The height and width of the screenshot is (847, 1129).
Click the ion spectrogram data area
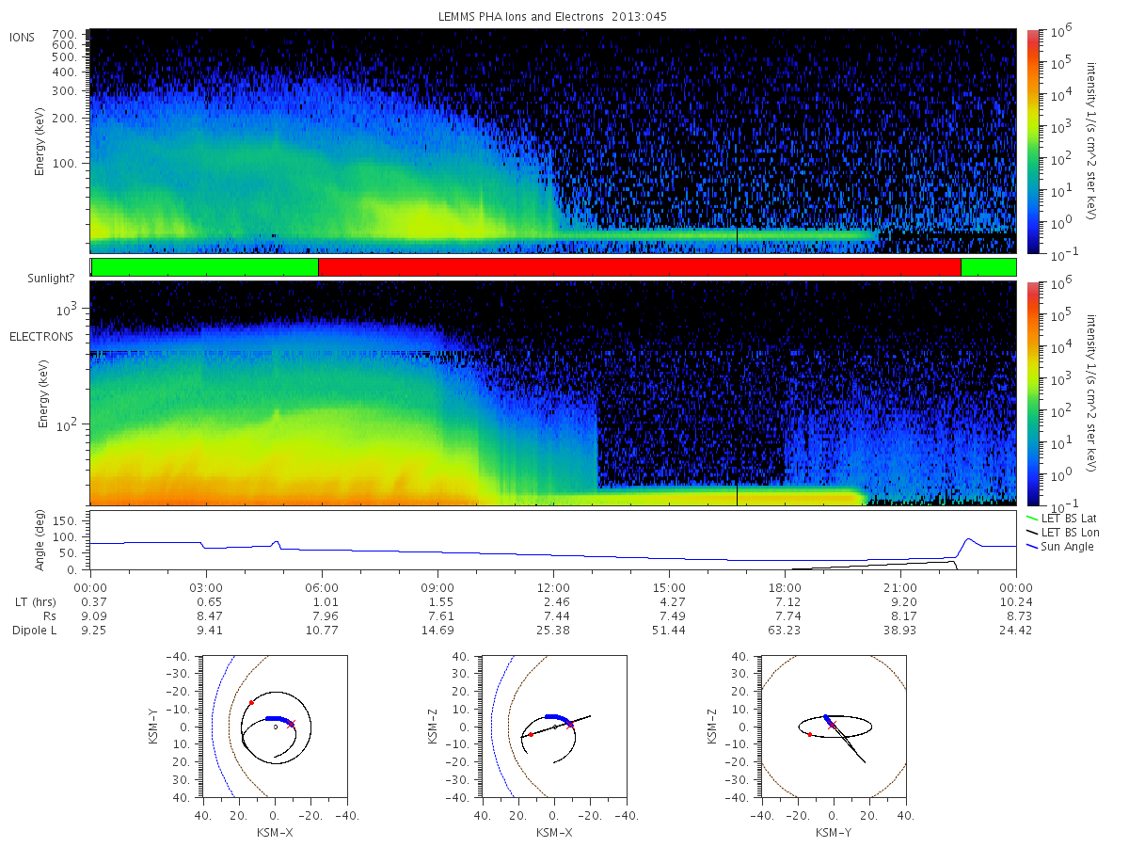click(x=553, y=140)
